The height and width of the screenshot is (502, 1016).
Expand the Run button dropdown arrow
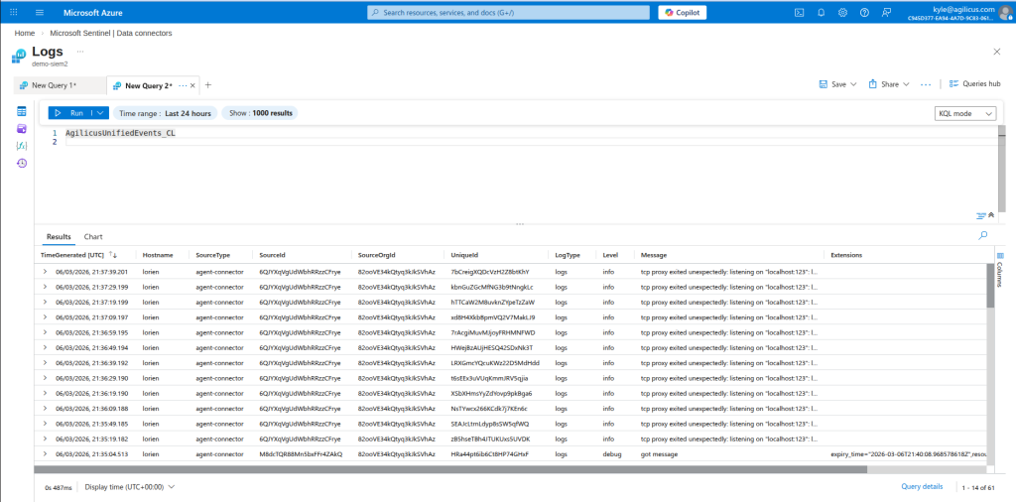pos(100,113)
